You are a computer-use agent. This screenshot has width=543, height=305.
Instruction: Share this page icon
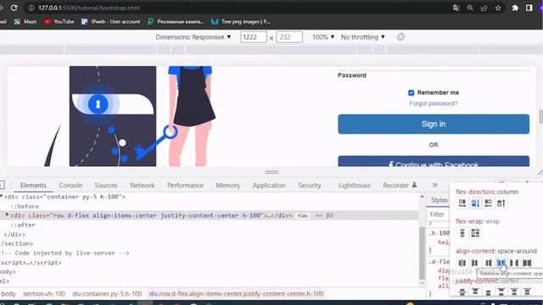pos(484,8)
